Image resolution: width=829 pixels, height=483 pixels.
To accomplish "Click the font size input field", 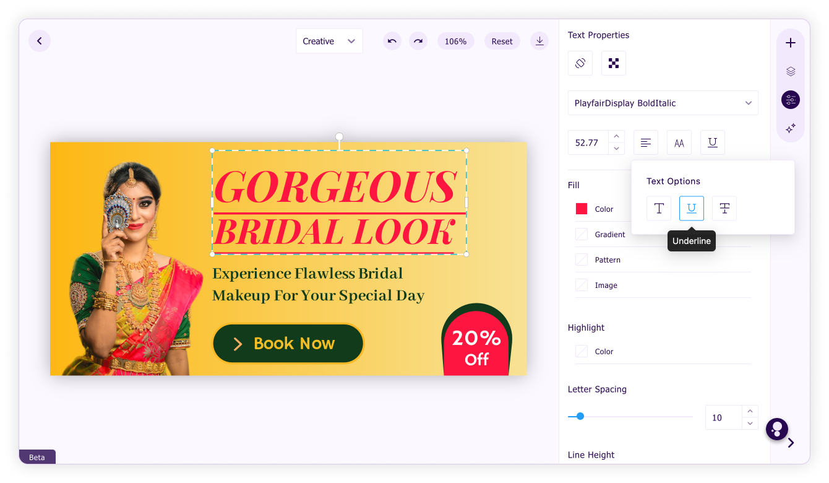I will click(x=588, y=142).
